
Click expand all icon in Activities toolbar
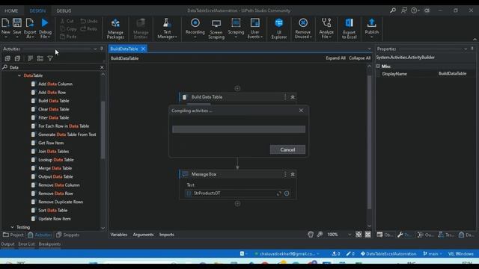pyautogui.click(x=7, y=58)
